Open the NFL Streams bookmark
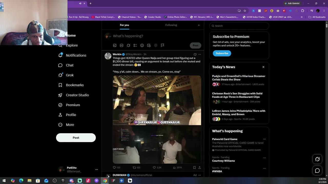The width and height of the screenshot is (328, 184). click(x=202, y=17)
